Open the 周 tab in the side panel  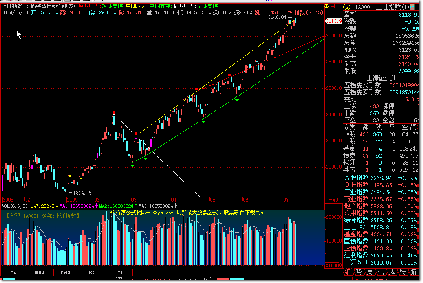[x=370, y=272]
